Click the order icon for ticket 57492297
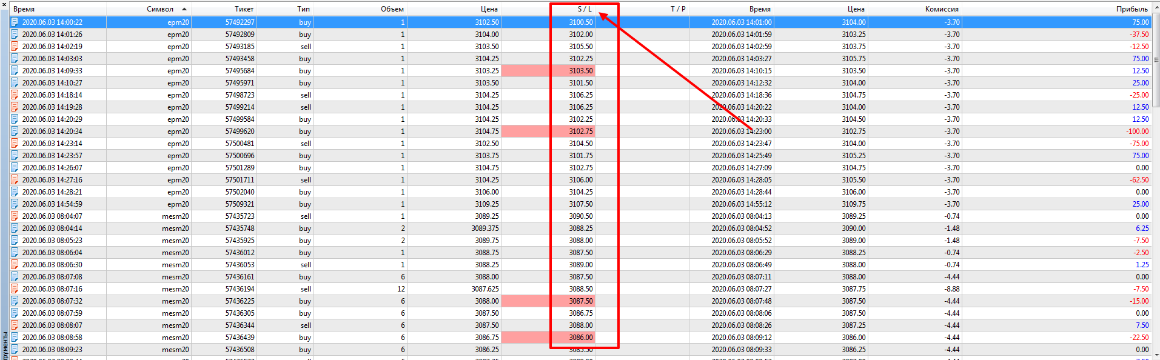This screenshot has width=1160, height=360. click(x=15, y=22)
